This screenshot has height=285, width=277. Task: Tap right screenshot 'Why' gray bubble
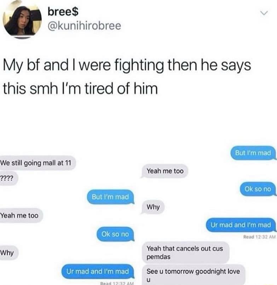[x=153, y=207]
